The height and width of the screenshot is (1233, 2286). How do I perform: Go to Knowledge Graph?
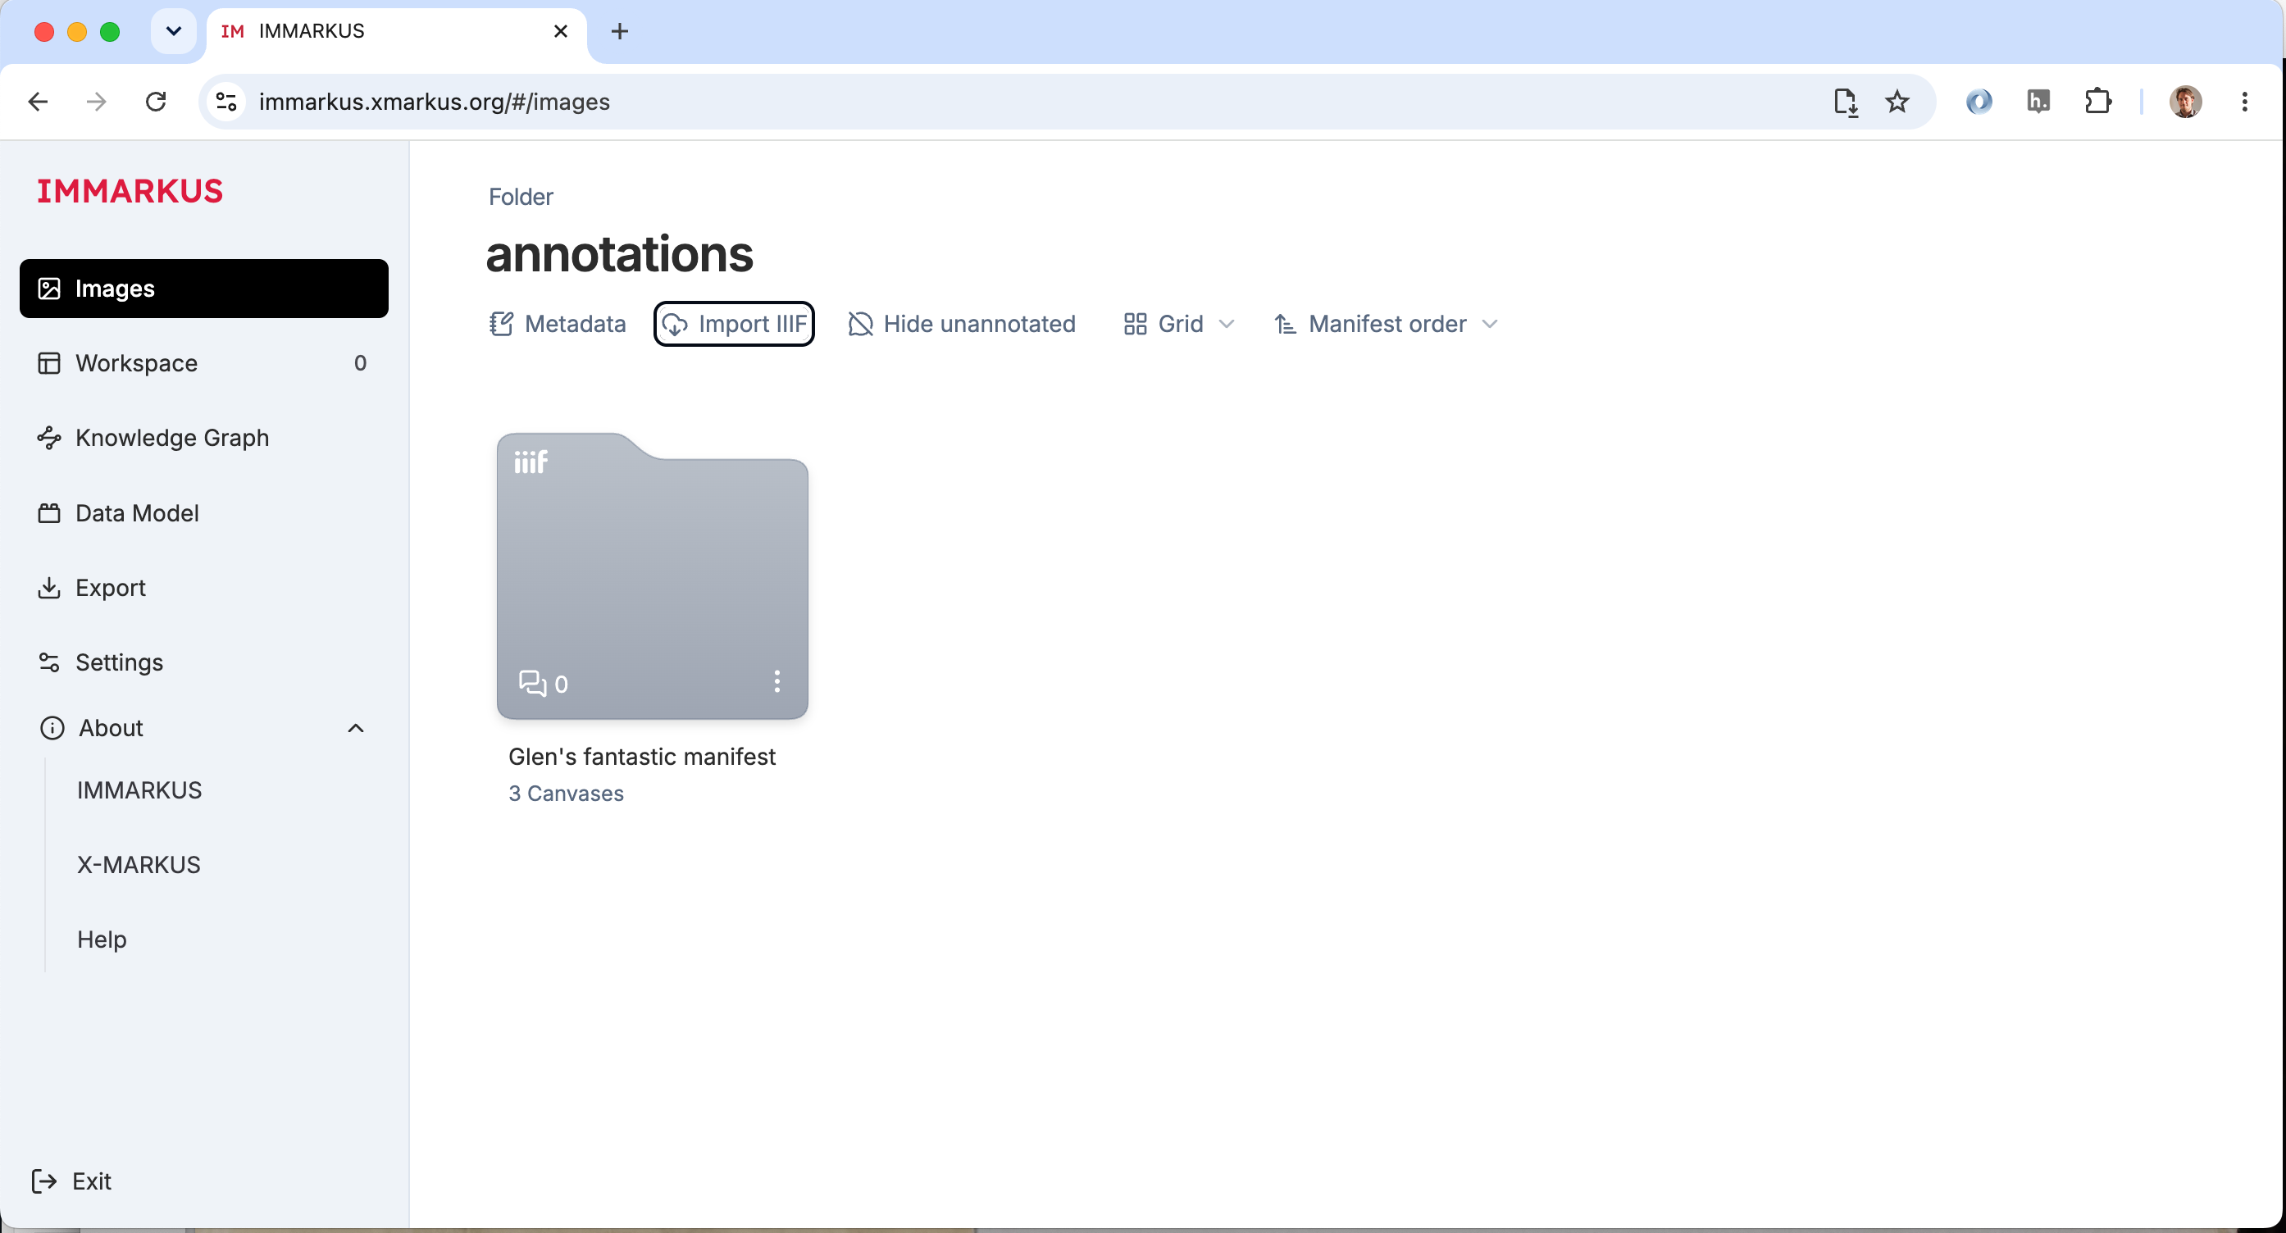click(203, 437)
